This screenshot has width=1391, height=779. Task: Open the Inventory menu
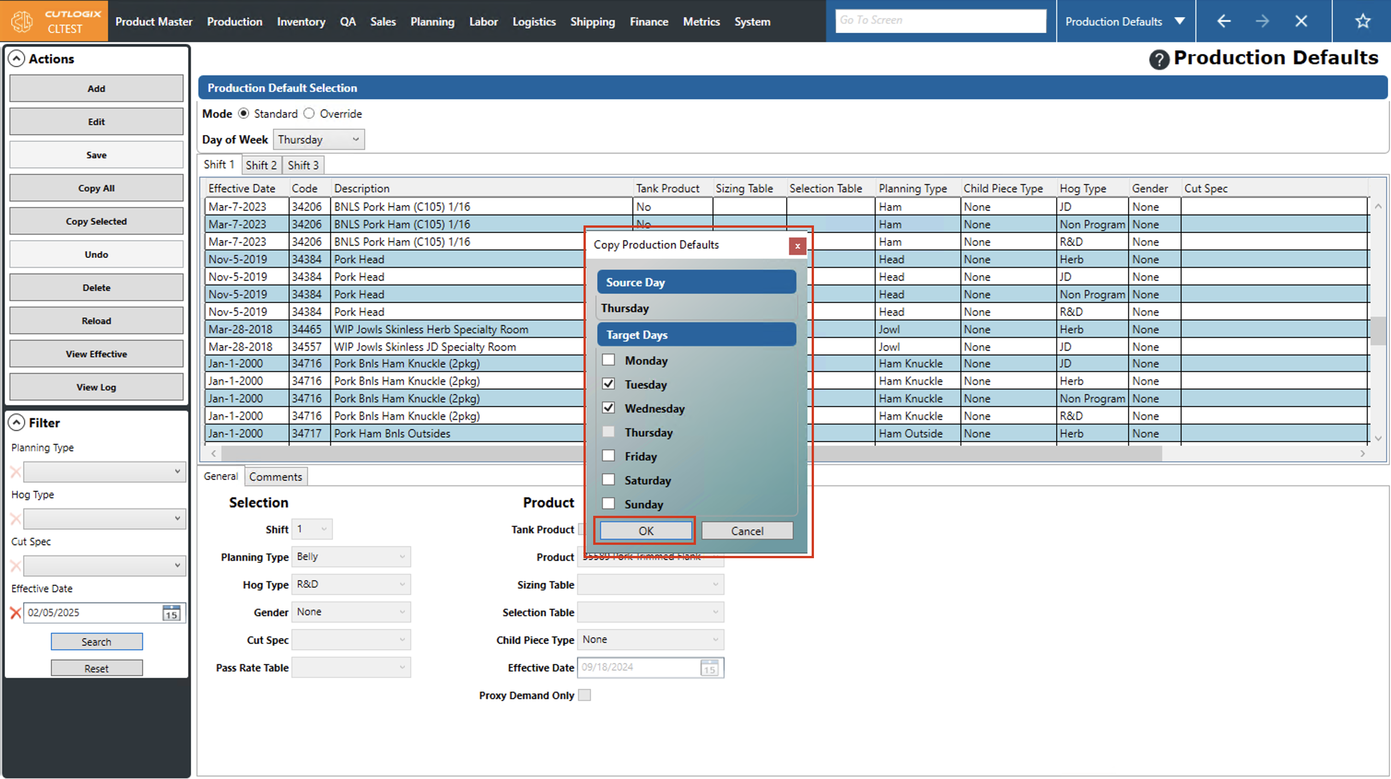[x=301, y=22]
